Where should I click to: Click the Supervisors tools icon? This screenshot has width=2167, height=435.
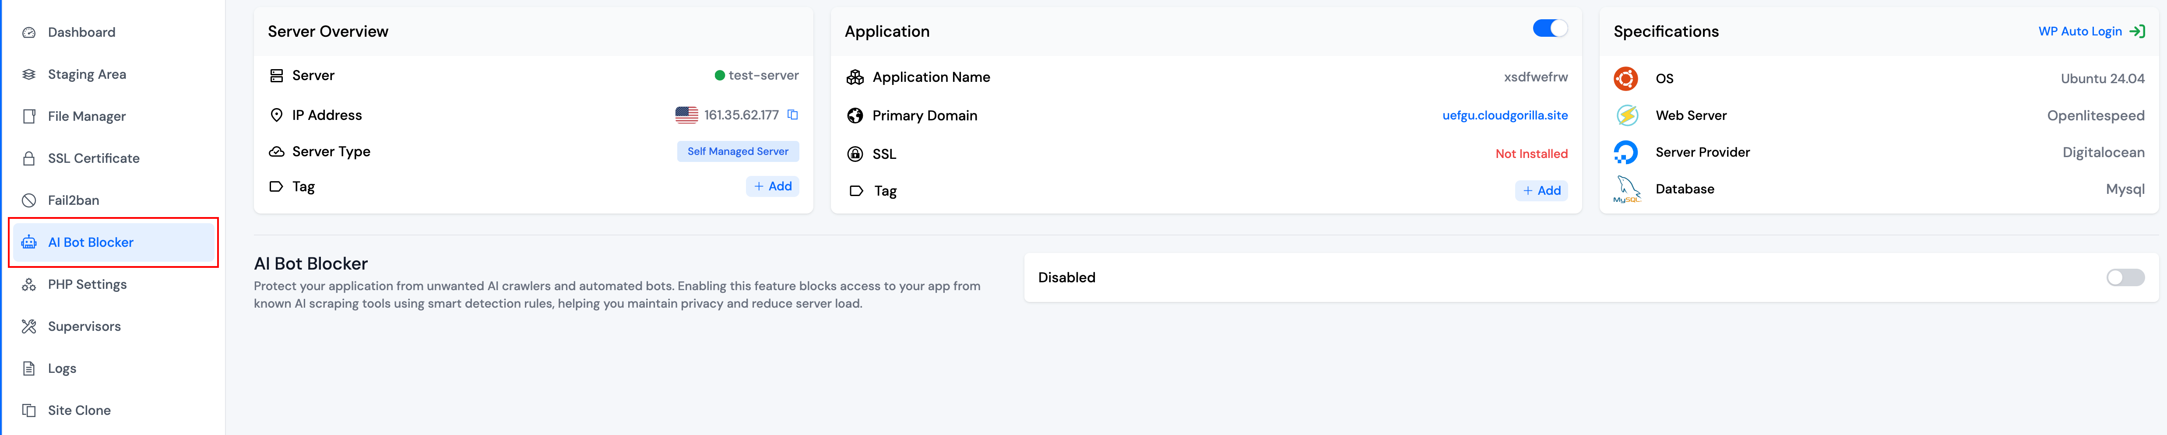[x=29, y=326]
